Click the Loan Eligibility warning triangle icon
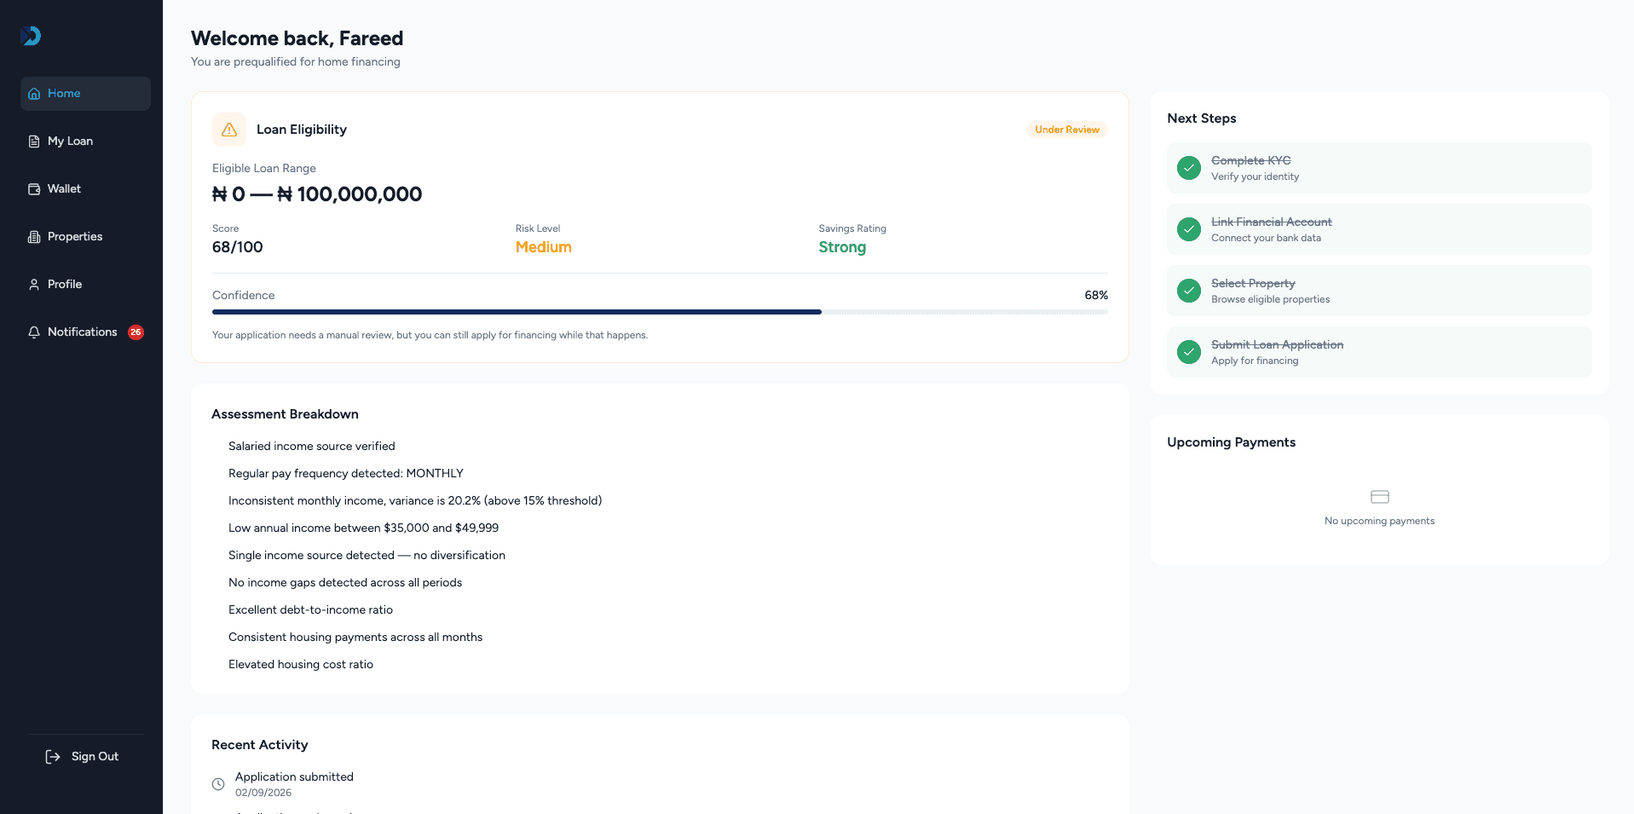The image size is (1634, 814). pyautogui.click(x=229, y=130)
